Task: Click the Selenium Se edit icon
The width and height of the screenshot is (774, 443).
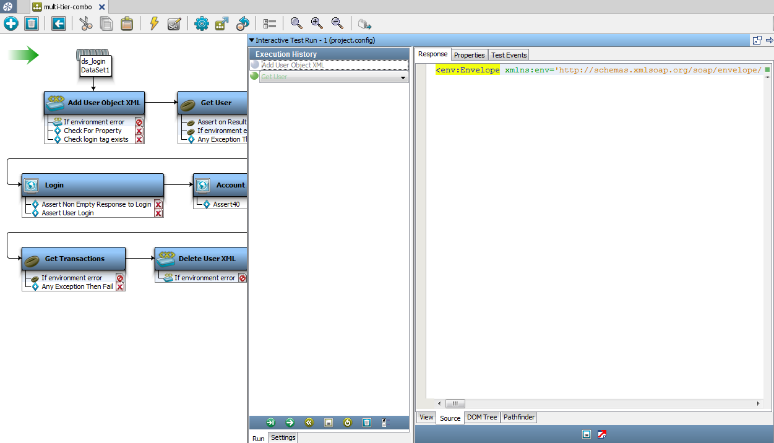Action: (x=174, y=24)
